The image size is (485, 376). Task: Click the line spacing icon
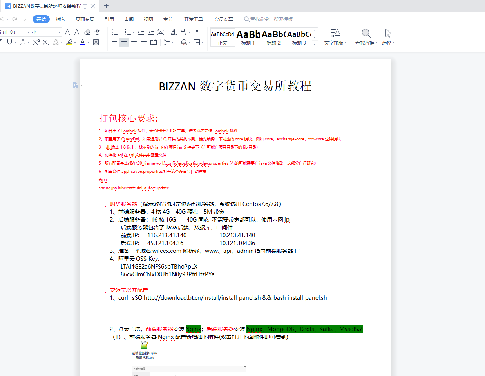[166, 42]
